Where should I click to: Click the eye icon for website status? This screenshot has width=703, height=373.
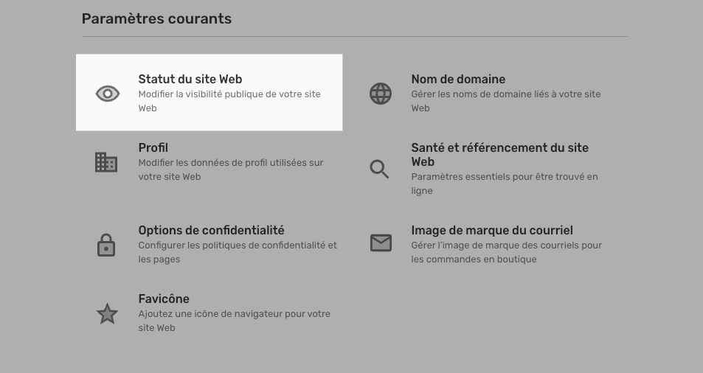coord(108,94)
